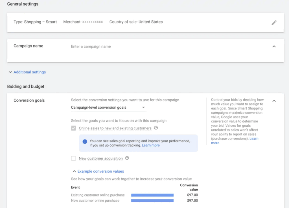Click Country of sale: United States

pos(136,22)
